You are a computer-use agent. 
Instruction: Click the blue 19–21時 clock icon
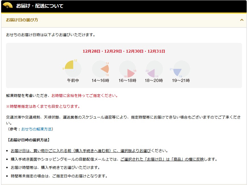pos(181,69)
